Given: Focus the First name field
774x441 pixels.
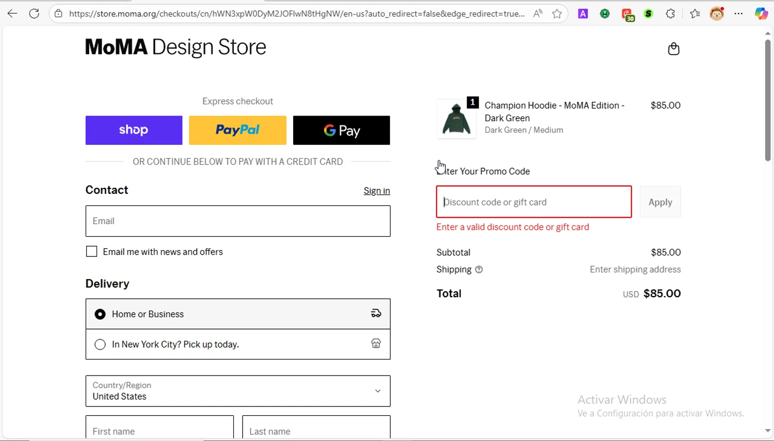Looking at the screenshot, I should [159, 428].
